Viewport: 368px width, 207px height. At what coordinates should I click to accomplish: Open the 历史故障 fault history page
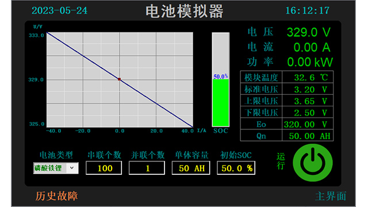point(56,196)
